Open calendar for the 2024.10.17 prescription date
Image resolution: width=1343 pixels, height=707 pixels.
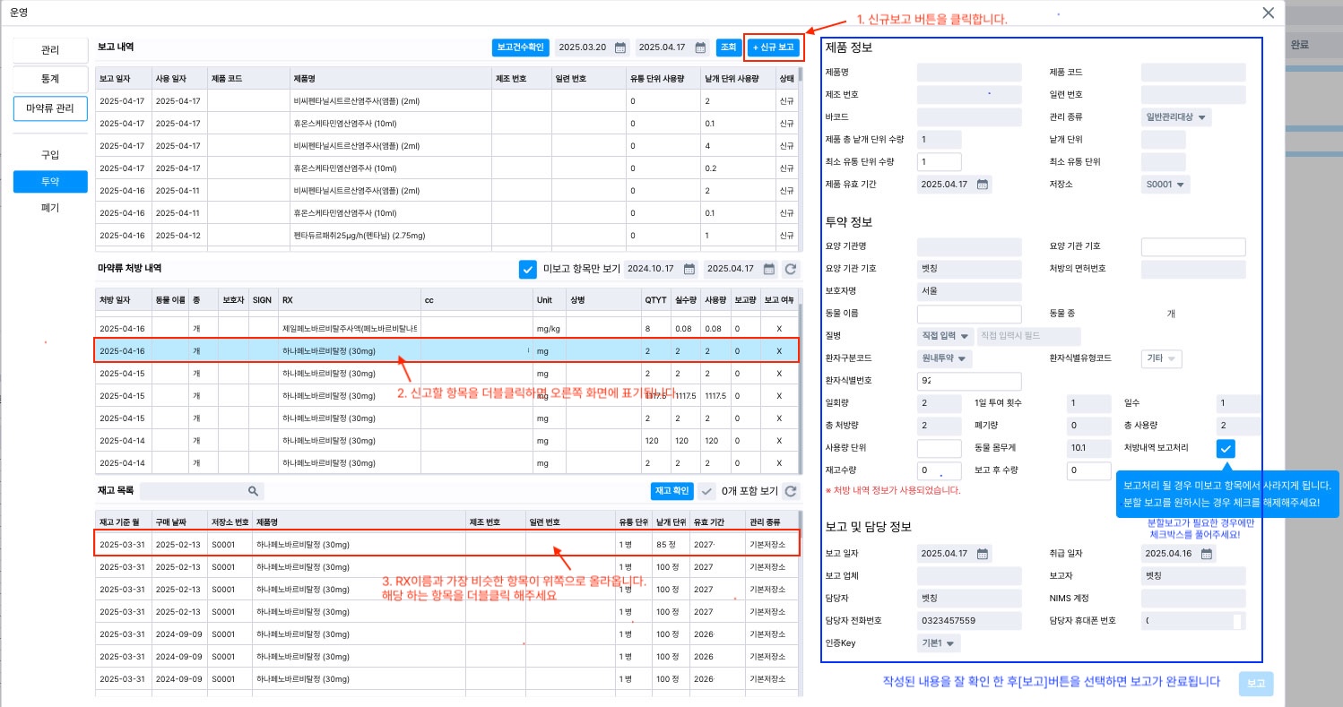point(689,269)
